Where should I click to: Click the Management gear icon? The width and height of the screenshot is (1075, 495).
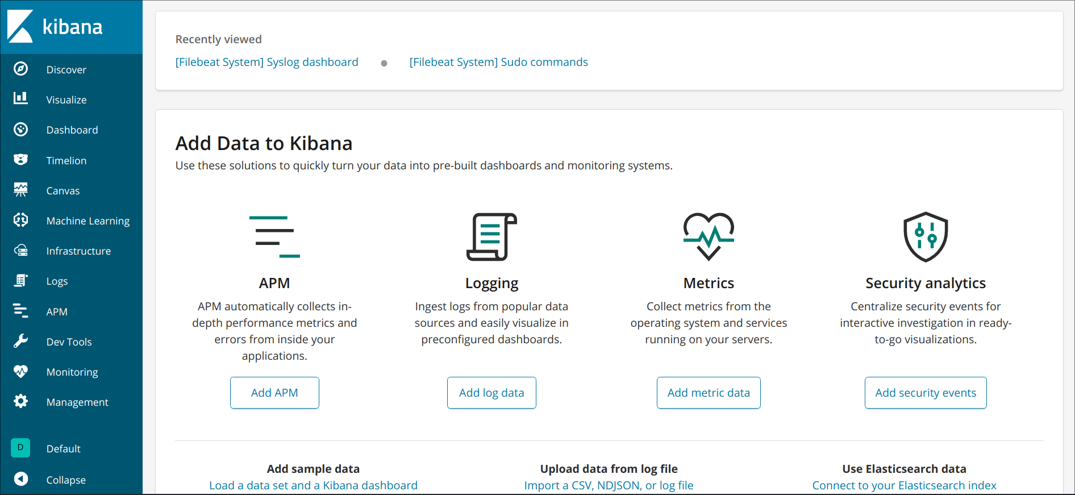point(20,401)
